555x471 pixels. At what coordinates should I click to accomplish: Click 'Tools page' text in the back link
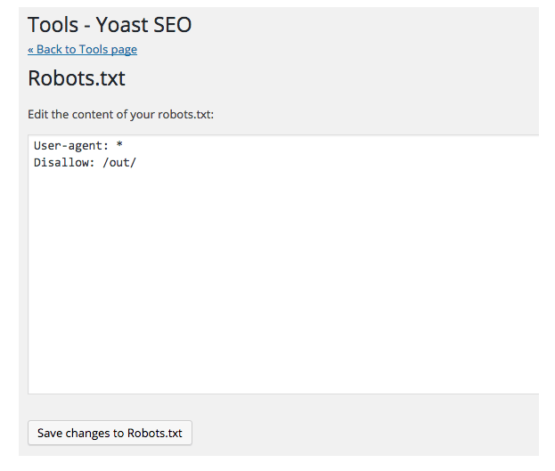click(108, 49)
